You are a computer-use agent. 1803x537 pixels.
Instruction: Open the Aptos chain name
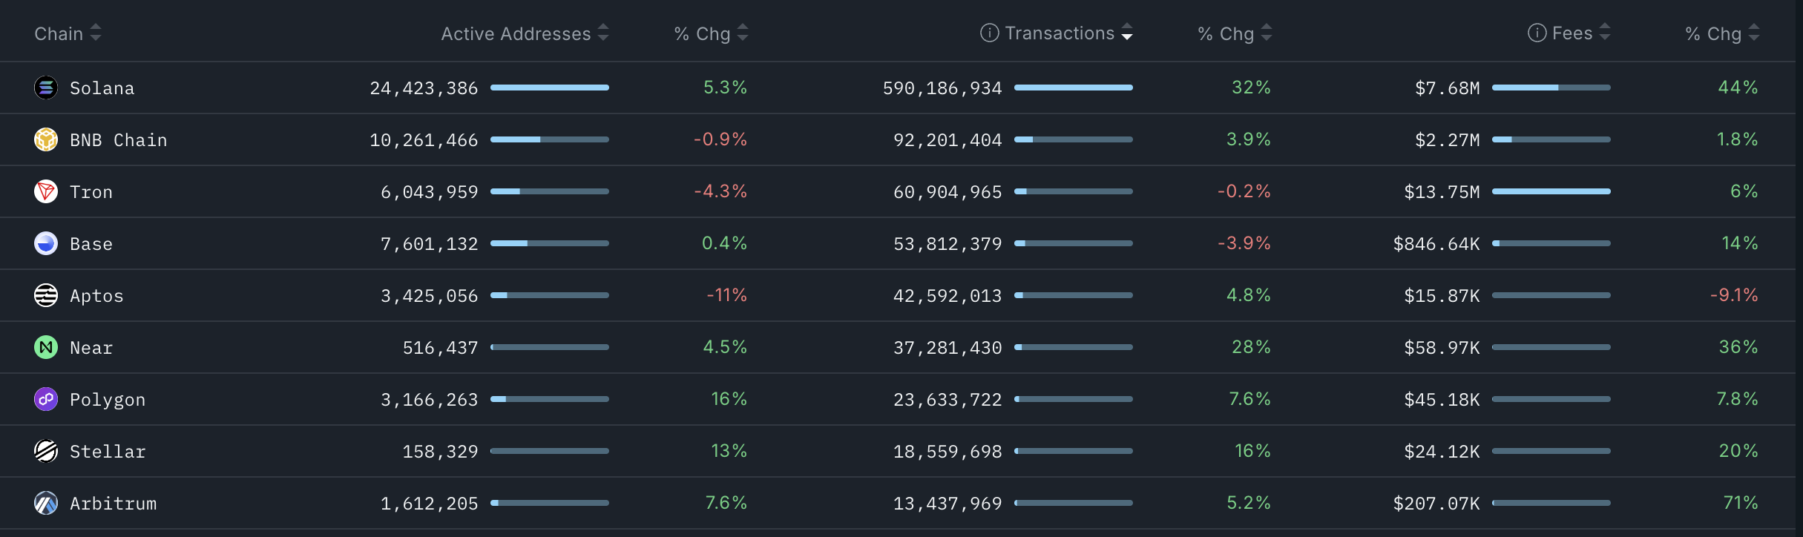(x=96, y=296)
